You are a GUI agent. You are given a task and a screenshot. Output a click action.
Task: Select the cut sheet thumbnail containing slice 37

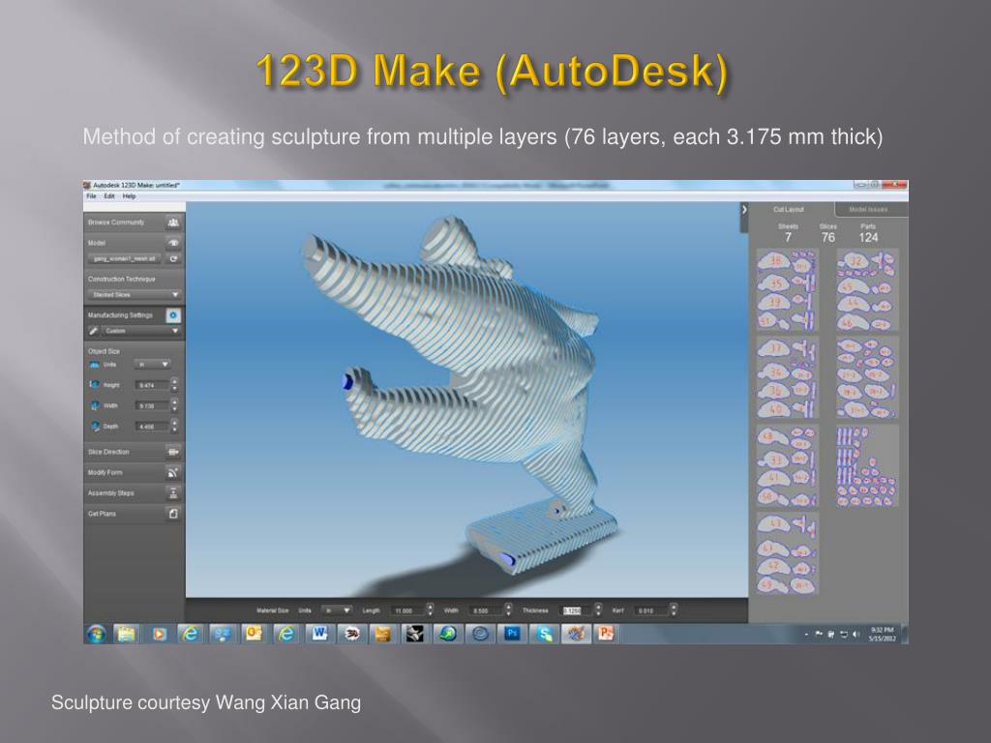[x=788, y=377]
